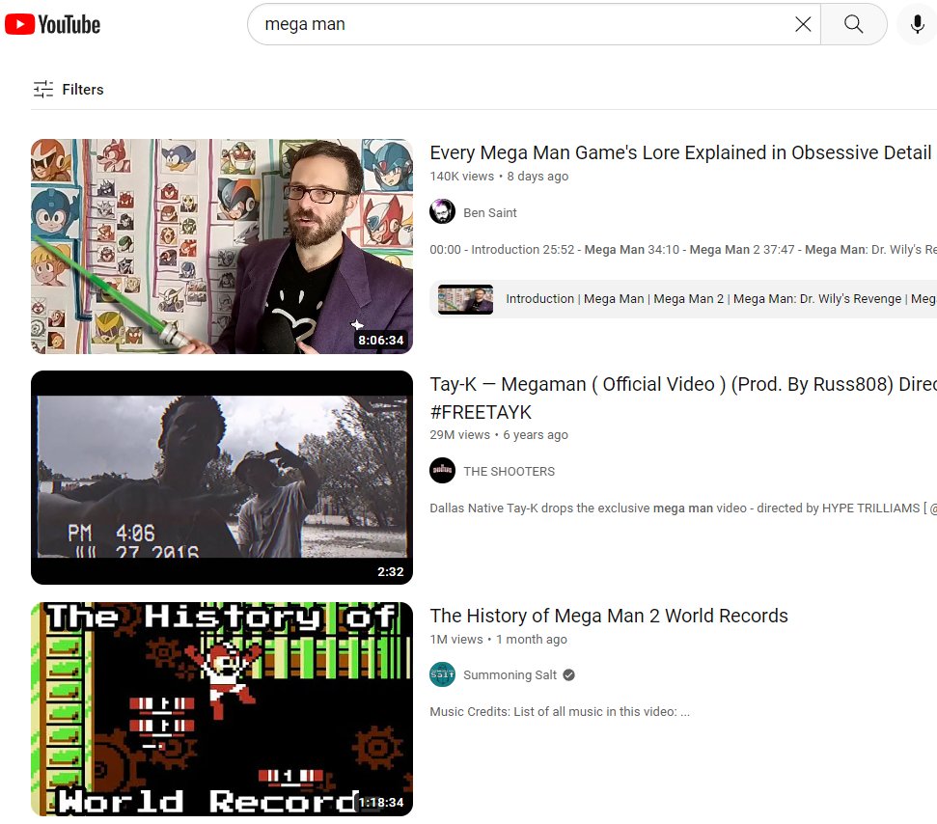
Task: Open the chapters preview thumbnail for Introduction
Action: tap(465, 299)
